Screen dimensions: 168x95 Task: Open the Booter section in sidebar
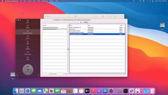click(28, 27)
